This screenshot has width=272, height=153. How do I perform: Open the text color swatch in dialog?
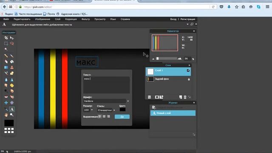click(x=122, y=110)
